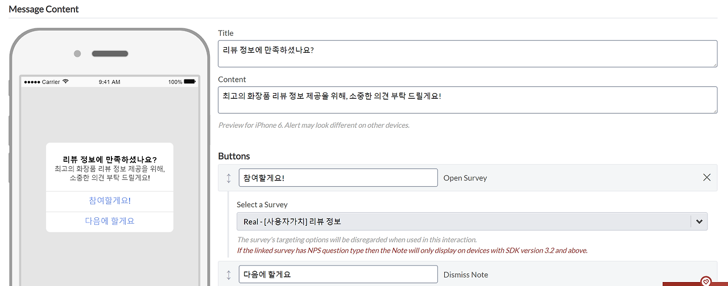Grab the reorder handle for 다음에 할게요 row
Viewport: 728px width, 286px height.
(229, 275)
